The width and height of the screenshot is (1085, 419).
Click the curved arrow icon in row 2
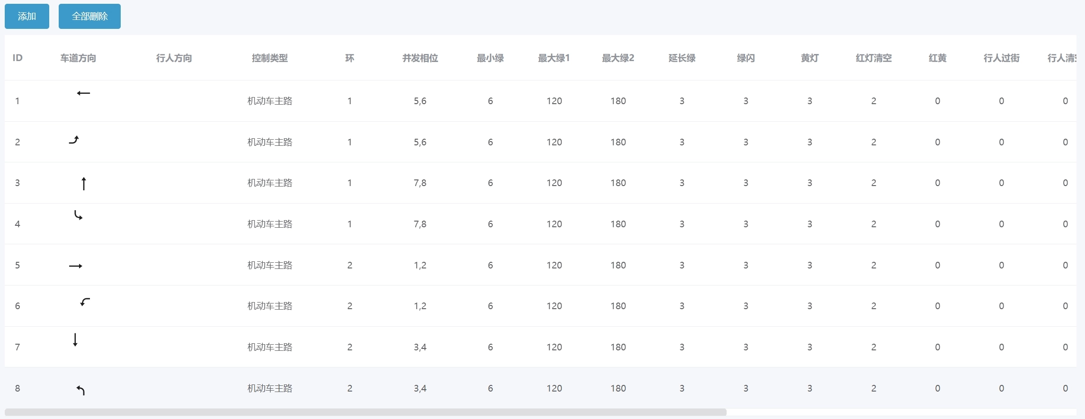point(74,140)
